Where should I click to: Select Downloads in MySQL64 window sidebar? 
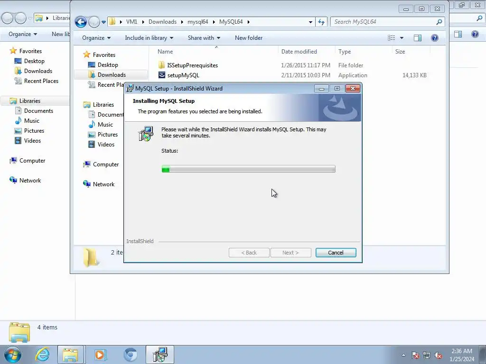point(112,74)
